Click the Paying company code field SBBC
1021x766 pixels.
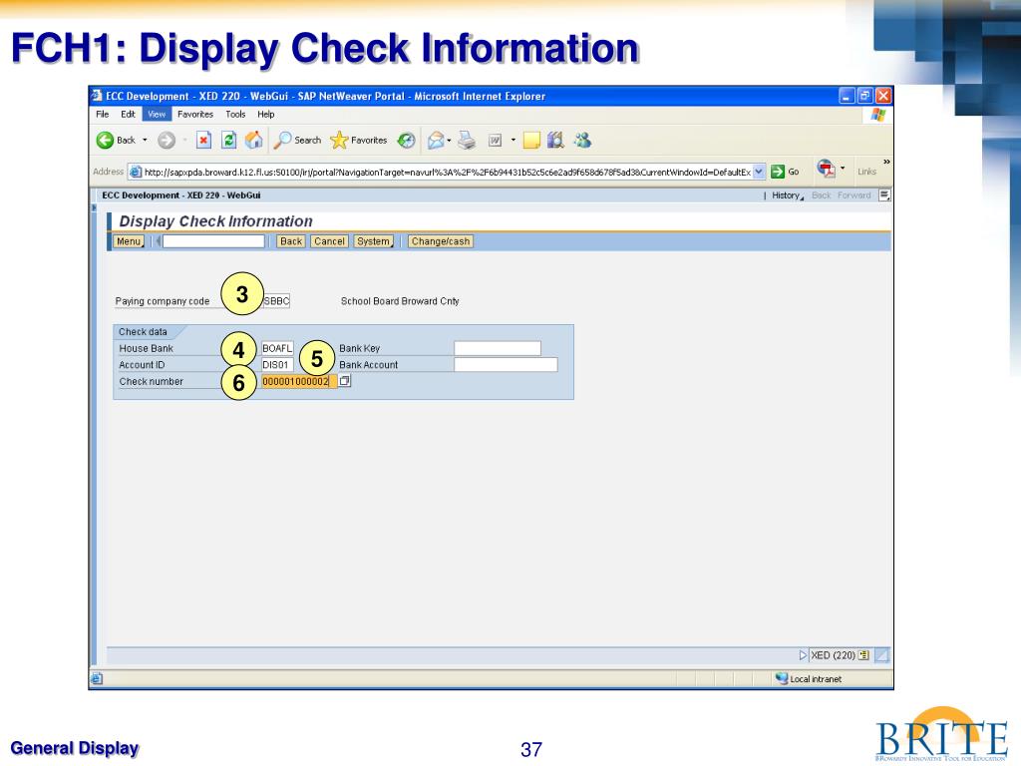[x=276, y=301]
